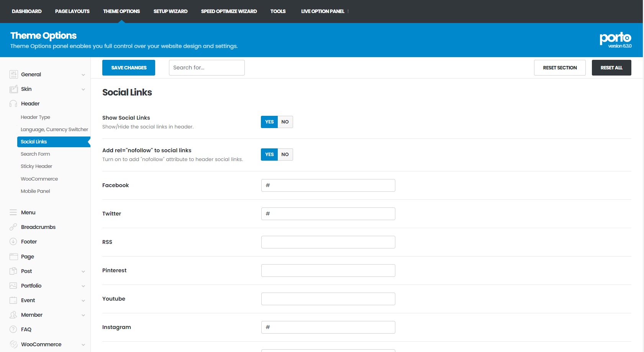Screen dimensions: 644x352
Task: Click the Breadcrumbs link icon
Action: (13, 227)
